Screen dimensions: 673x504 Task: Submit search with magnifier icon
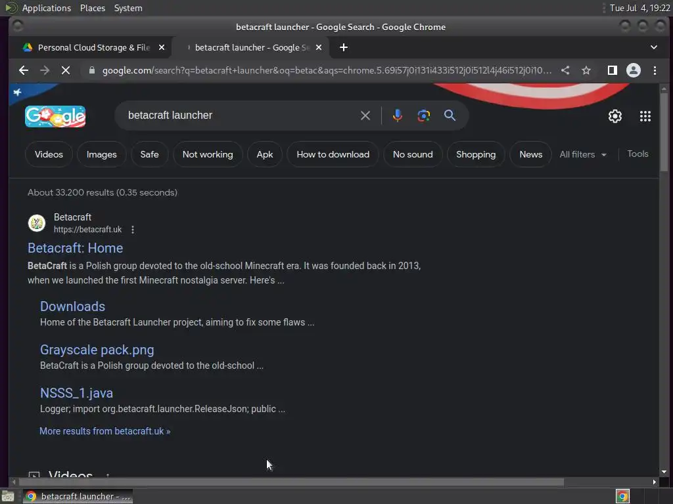450,115
